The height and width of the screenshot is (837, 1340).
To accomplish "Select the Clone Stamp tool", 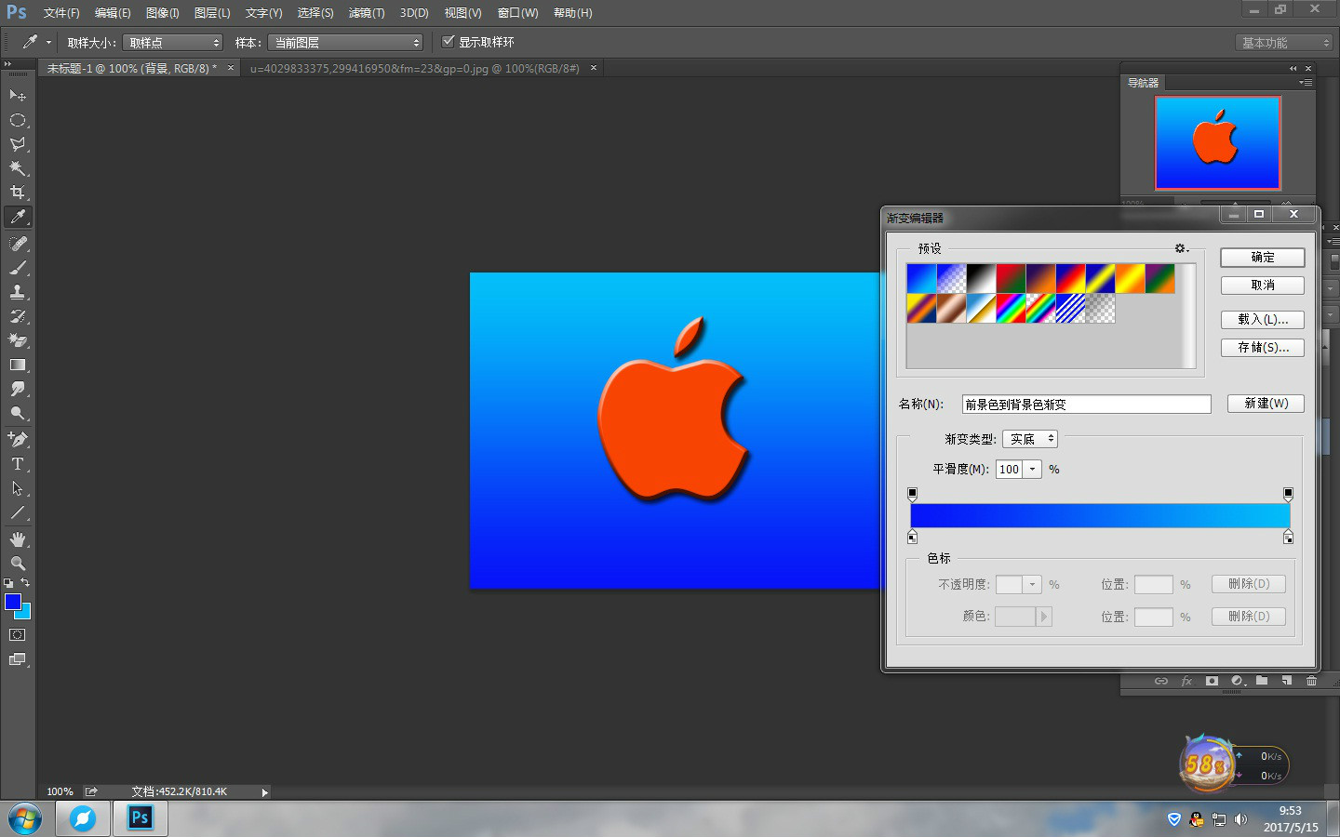I will point(18,292).
